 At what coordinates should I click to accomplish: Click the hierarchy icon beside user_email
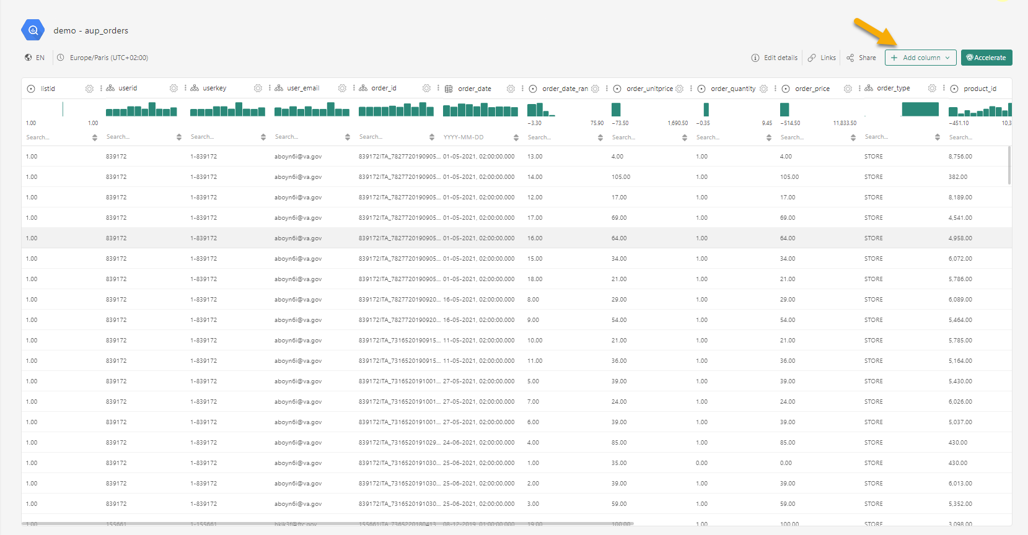(279, 88)
